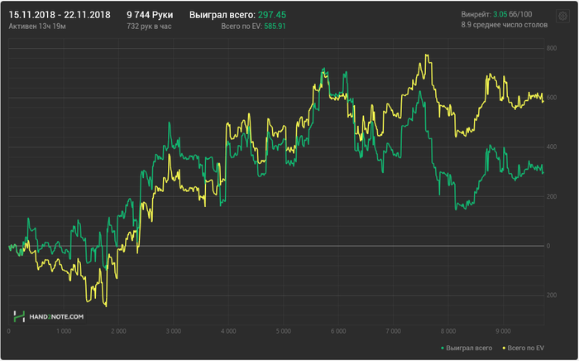Click the 1 000 x-axis tick label
The height and width of the screenshot is (361, 579).
click(63, 331)
